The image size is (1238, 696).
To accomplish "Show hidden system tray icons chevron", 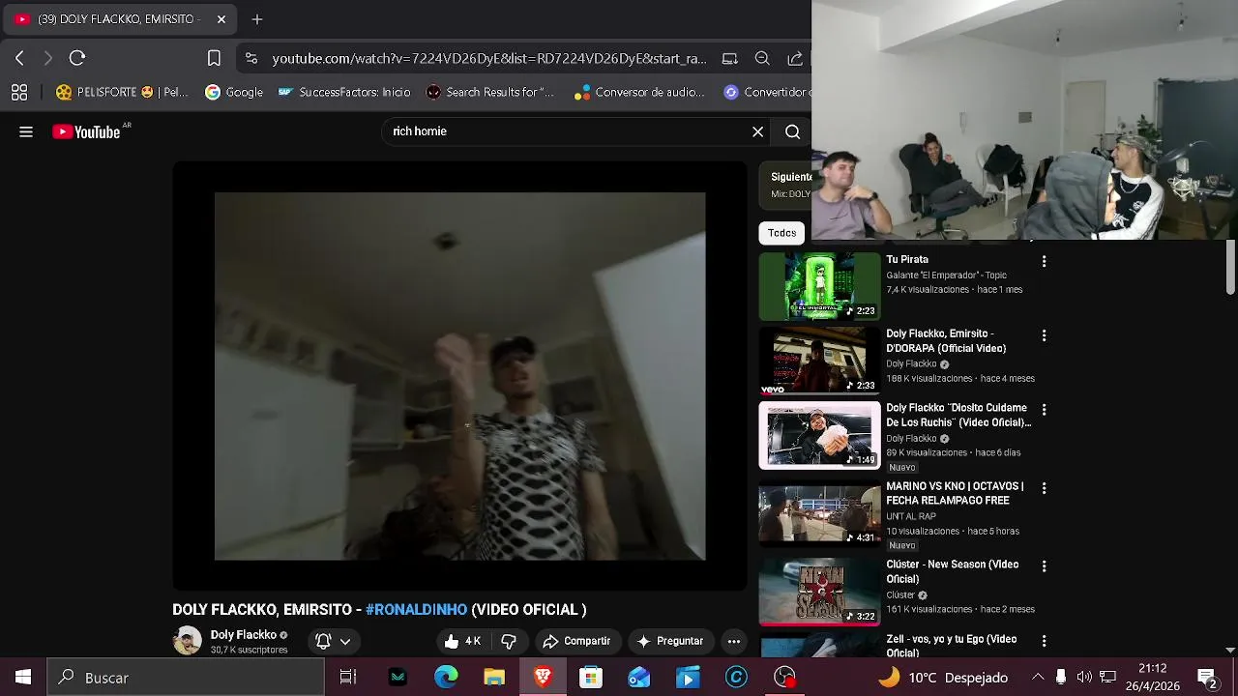I will click(1038, 677).
